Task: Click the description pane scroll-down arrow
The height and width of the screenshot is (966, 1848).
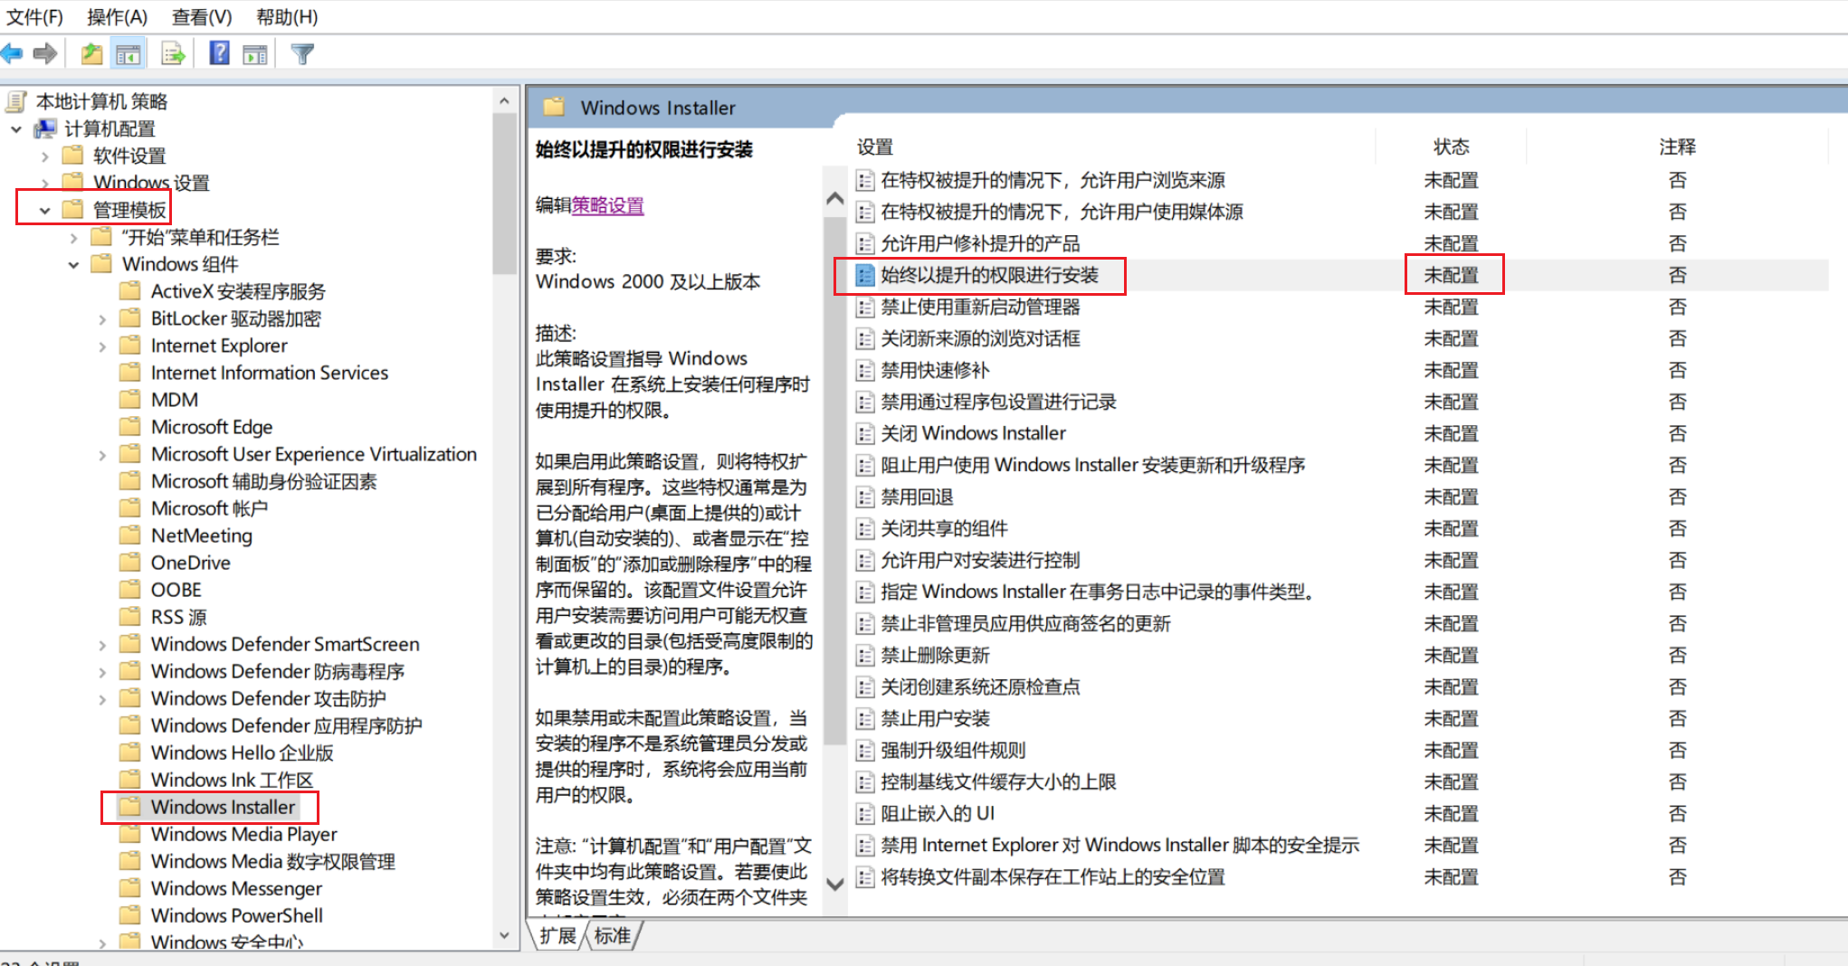Action: pyautogui.click(x=835, y=884)
